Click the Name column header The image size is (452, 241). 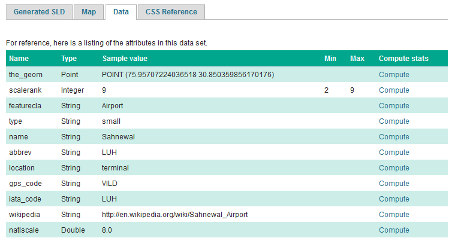(x=19, y=59)
